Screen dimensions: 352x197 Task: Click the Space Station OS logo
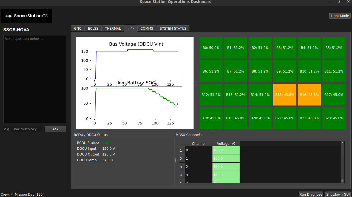pyautogui.click(x=26, y=16)
